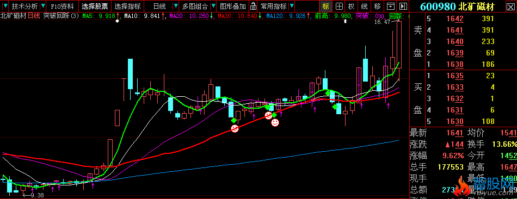Open the dropdown arrow left of 技术分析
The width and height of the screenshot is (517, 199).
coord(5,6)
